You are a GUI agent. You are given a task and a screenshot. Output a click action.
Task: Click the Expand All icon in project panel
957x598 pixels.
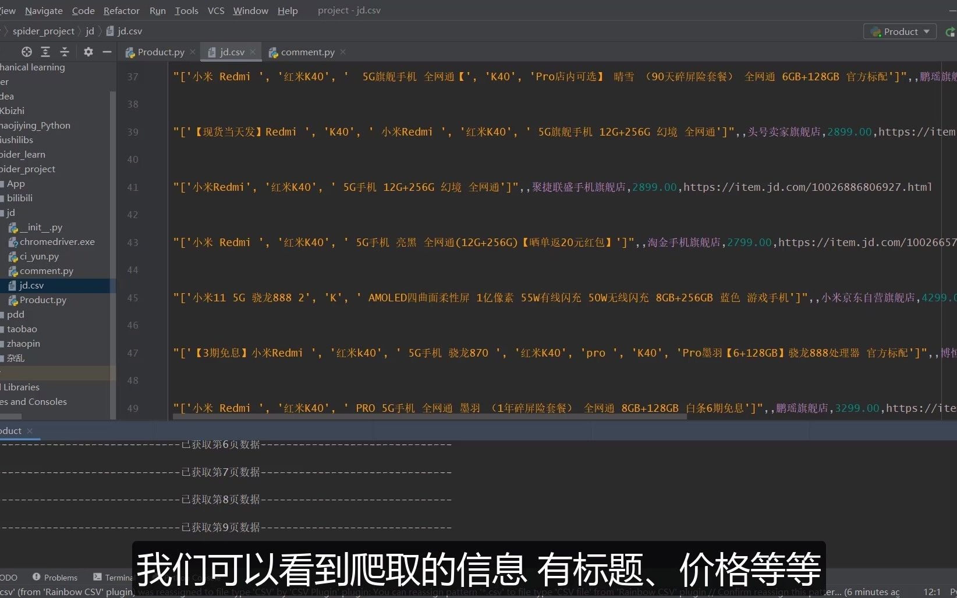[x=45, y=52]
